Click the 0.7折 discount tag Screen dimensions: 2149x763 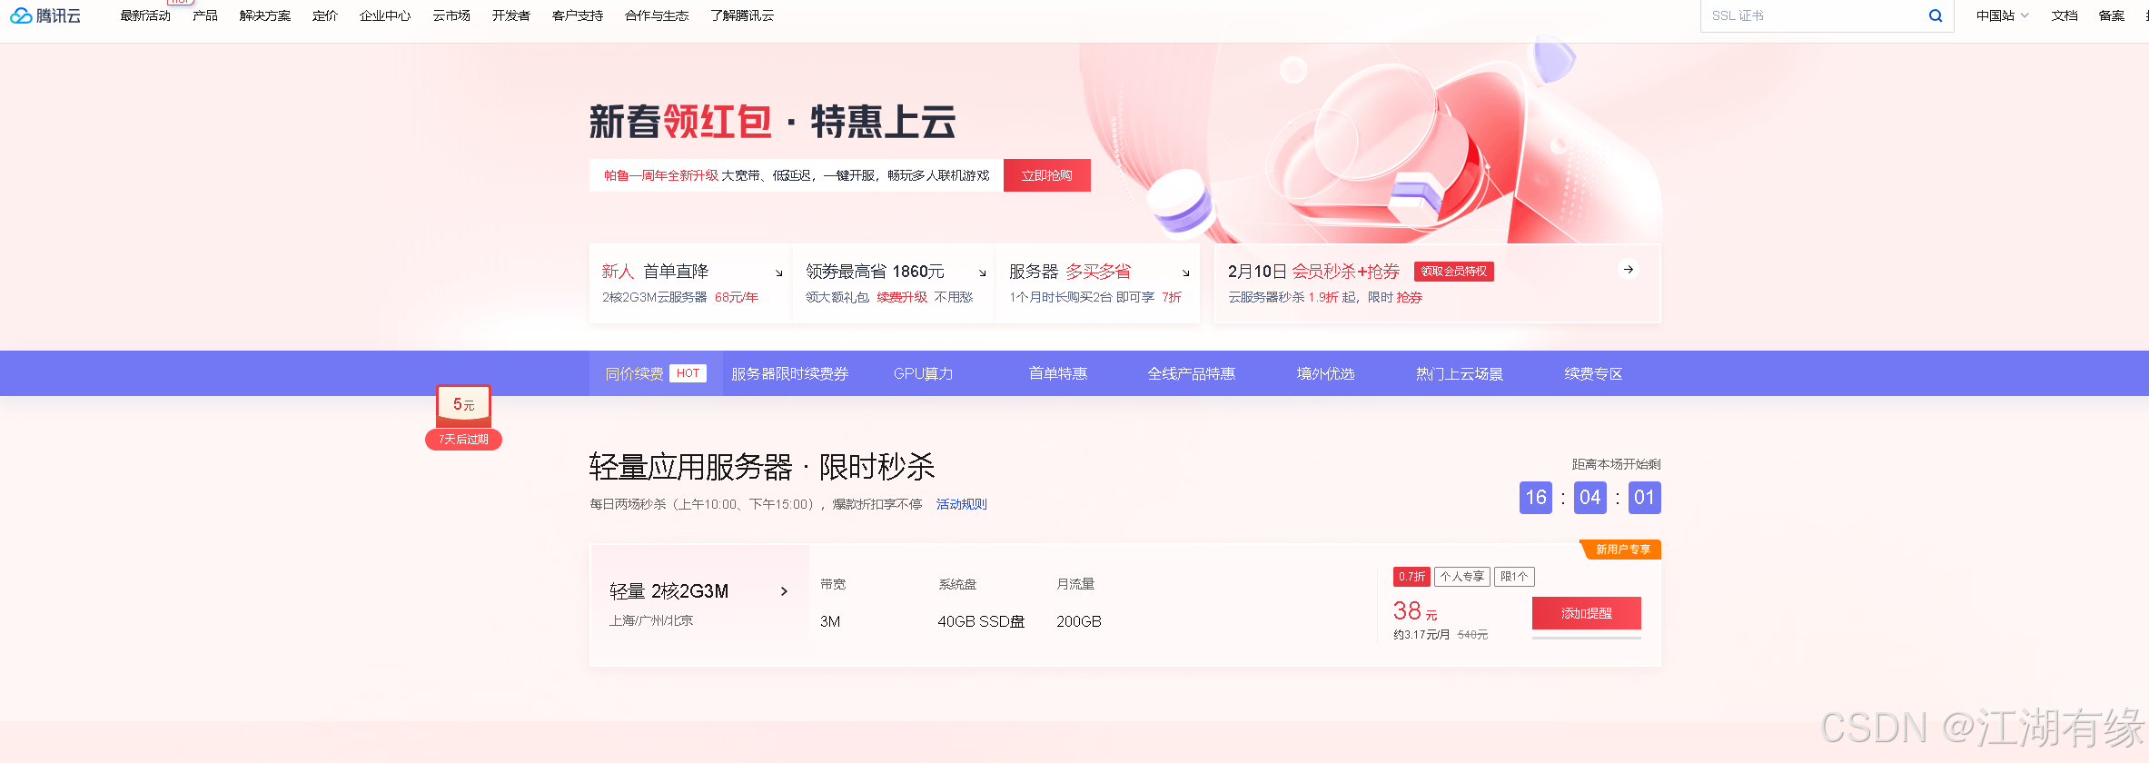(1412, 577)
